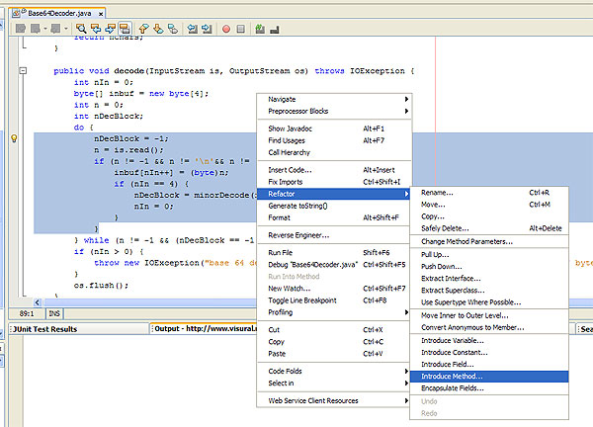Choose Pull Up refactoring

point(489,255)
